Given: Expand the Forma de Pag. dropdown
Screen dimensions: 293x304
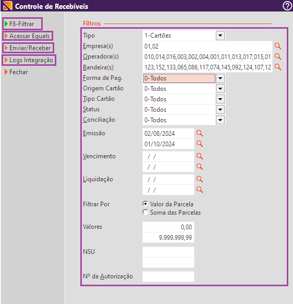Looking at the screenshot, I should [x=220, y=78].
